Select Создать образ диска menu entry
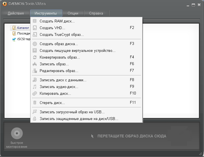204x157 pixels. tap(59, 44)
